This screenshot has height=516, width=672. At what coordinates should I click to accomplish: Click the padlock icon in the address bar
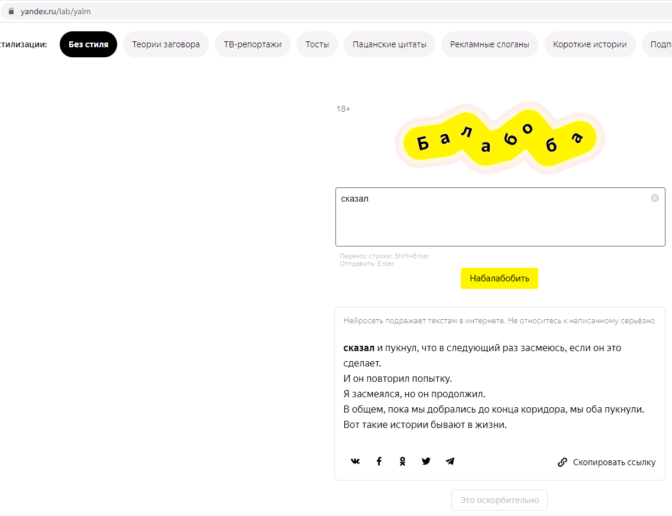[11, 11]
